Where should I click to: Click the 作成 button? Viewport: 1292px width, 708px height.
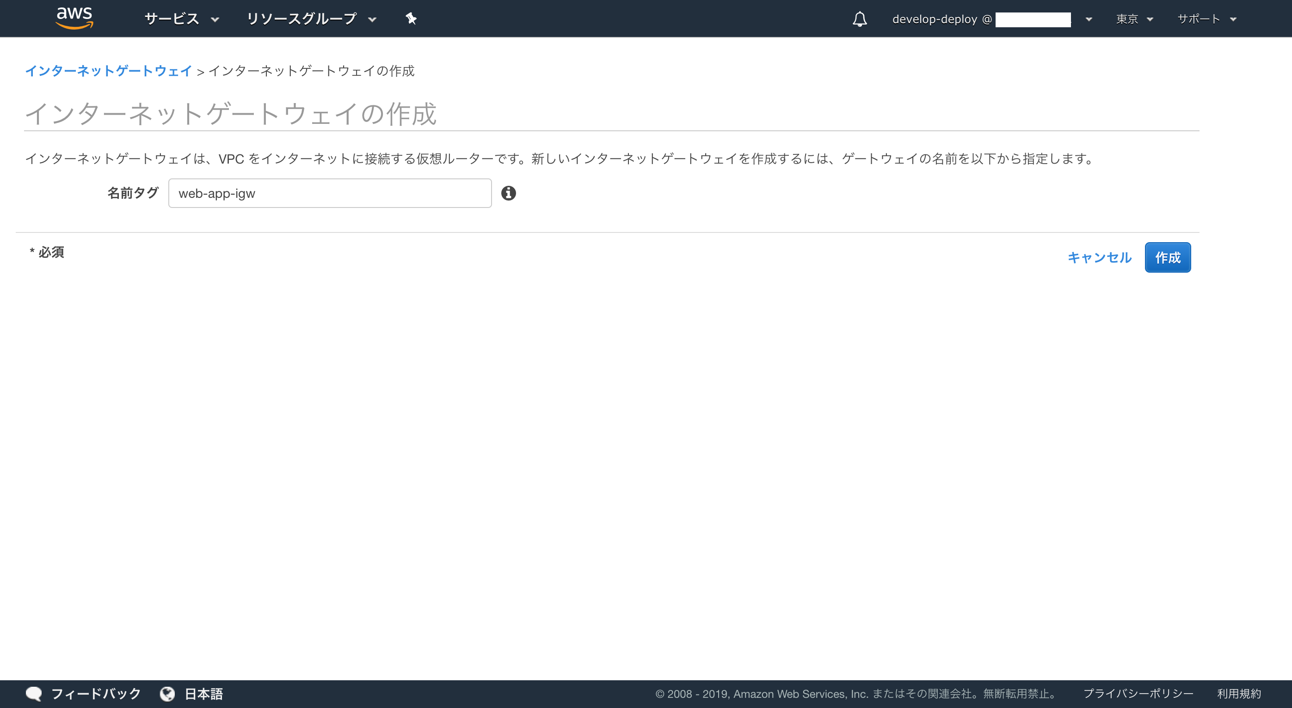click(1167, 258)
